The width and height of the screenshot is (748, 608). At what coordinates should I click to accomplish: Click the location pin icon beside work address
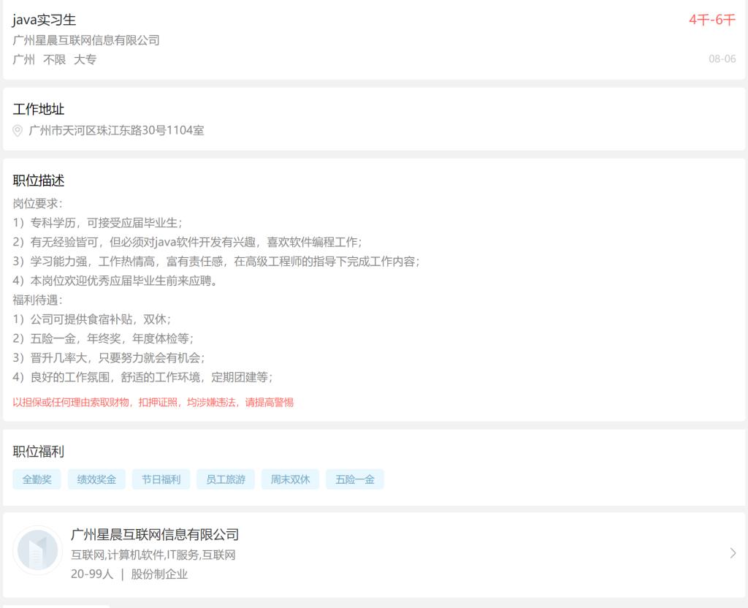(x=18, y=131)
